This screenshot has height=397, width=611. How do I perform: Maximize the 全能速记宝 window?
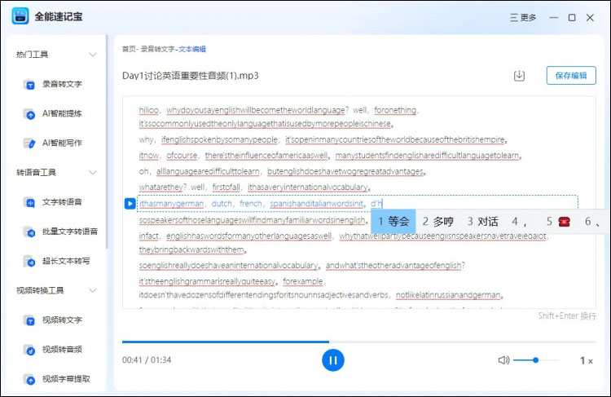pos(572,18)
